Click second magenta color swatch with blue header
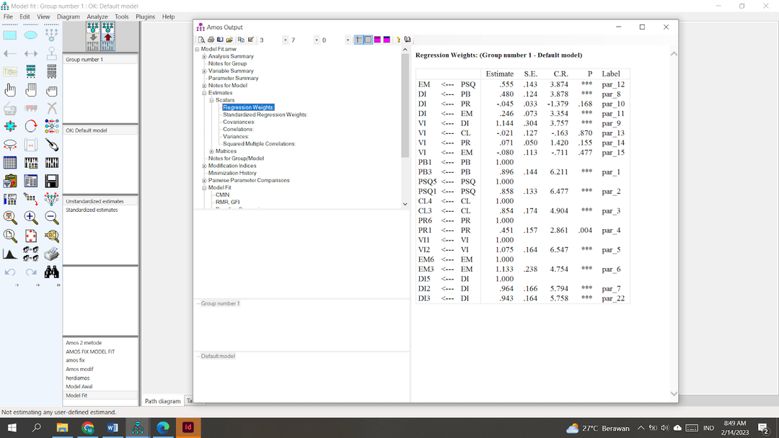 point(387,40)
